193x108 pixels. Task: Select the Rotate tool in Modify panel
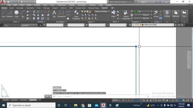(x=38, y=12)
